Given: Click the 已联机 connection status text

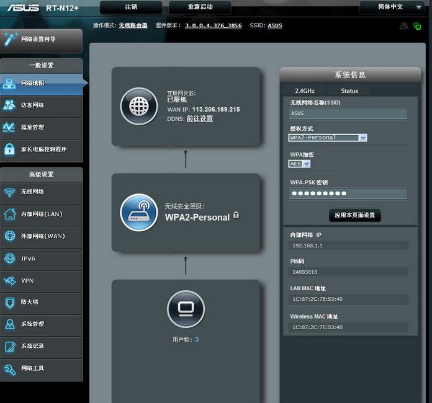Looking at the screenshot, I should (x=177, y=100).
